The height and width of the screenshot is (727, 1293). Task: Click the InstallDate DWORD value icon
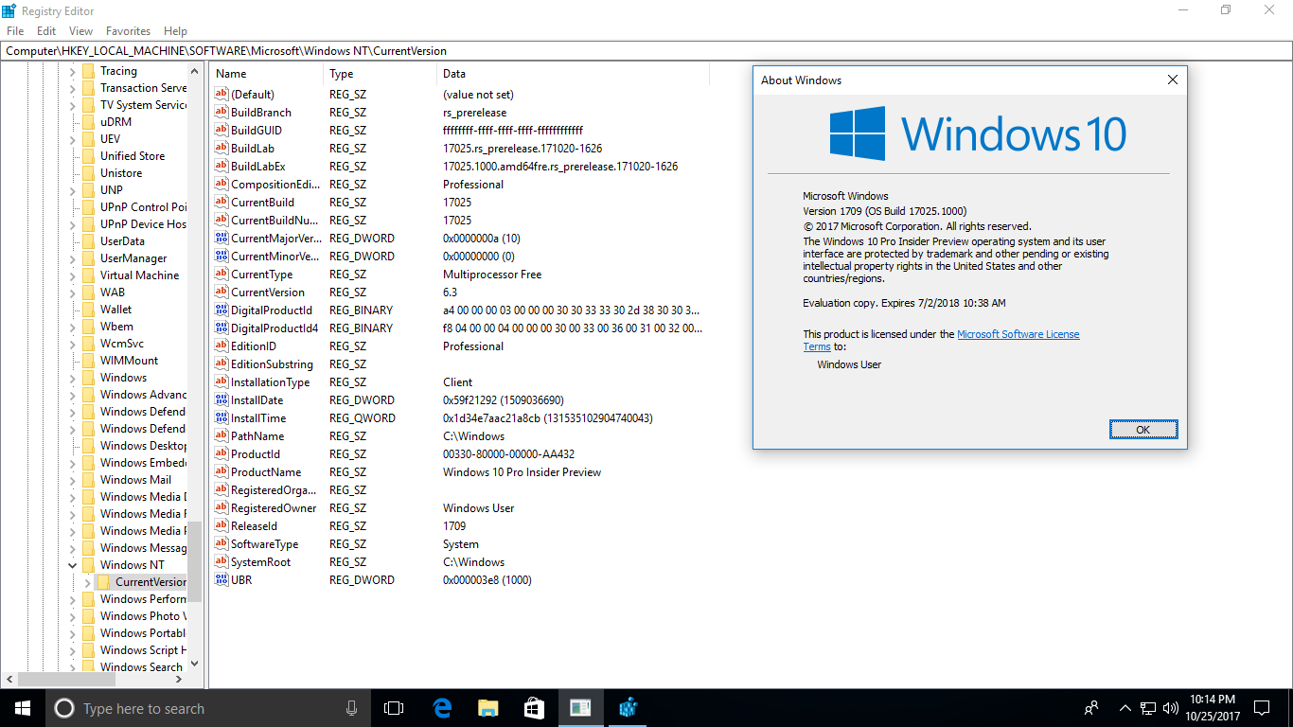click(x=221, y=400)
